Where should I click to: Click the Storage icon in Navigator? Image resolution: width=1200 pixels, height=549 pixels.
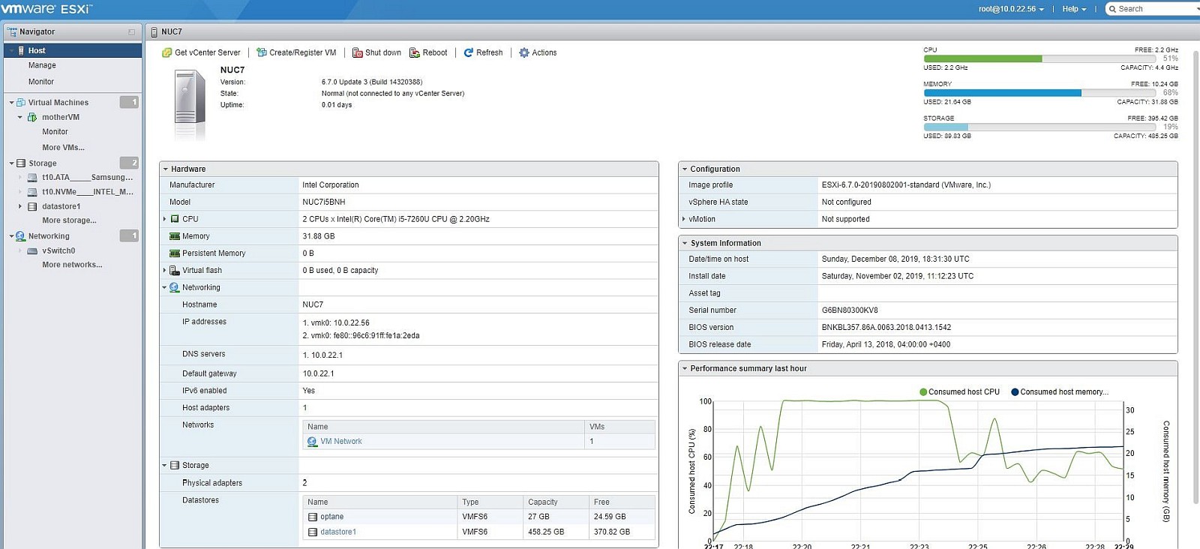pyautogui.click(x=21, y=163)
